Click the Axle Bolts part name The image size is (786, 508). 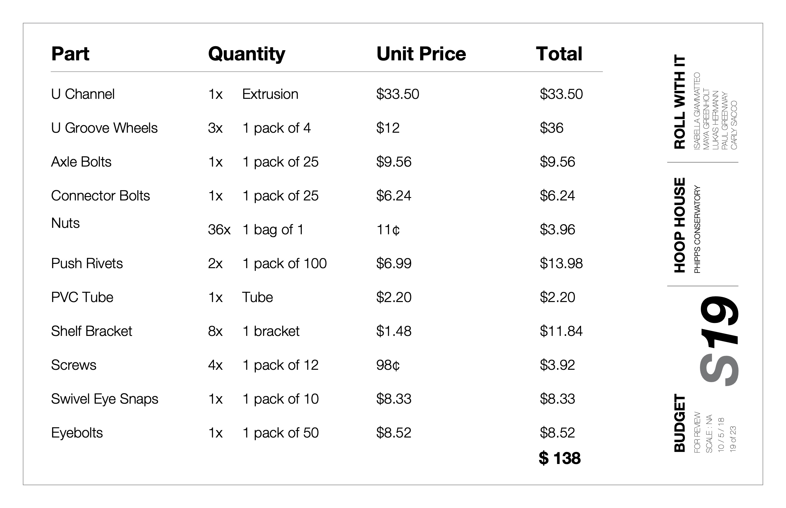(x=81, y=162)
